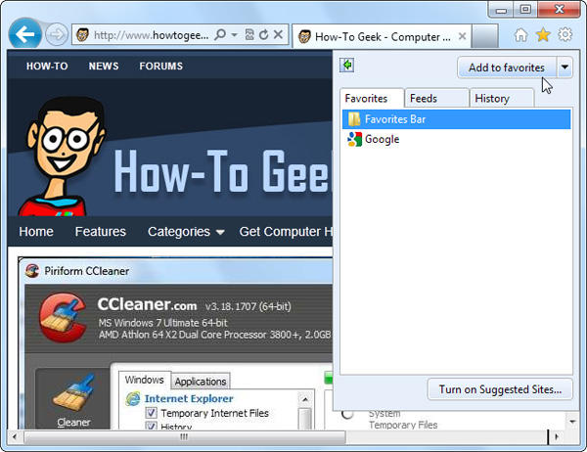Expand the Categories dropdown menu
The width and height of the screenshot is (587, 452).
pyautogui.click(x=186, y=232)
